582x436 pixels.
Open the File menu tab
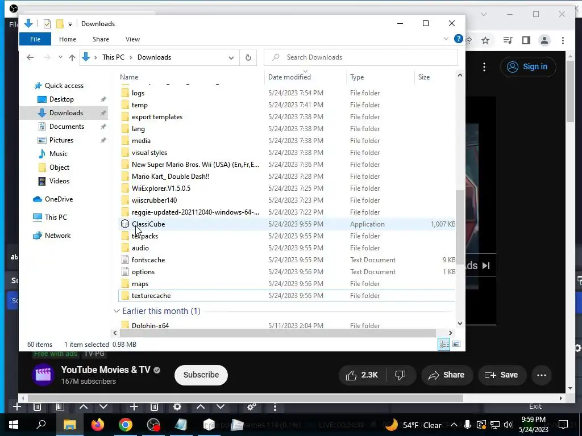pyautogui.click(x=35, y=39)
